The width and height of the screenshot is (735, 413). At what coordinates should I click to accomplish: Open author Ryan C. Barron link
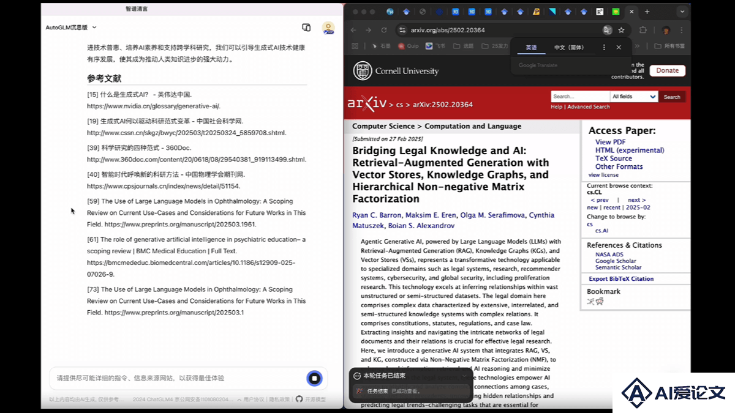pyautogui.click(x=377, y=215)
